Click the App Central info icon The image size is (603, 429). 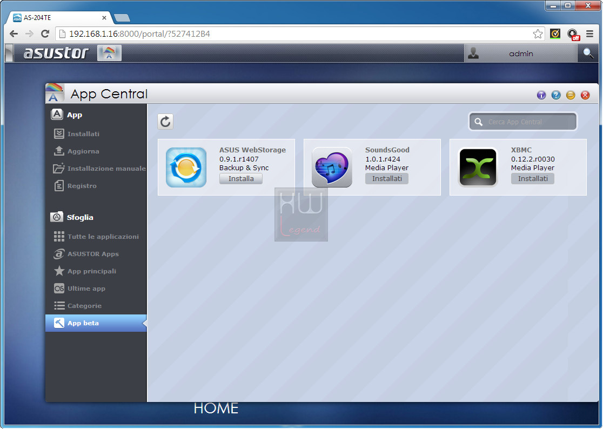click(541, 95)
